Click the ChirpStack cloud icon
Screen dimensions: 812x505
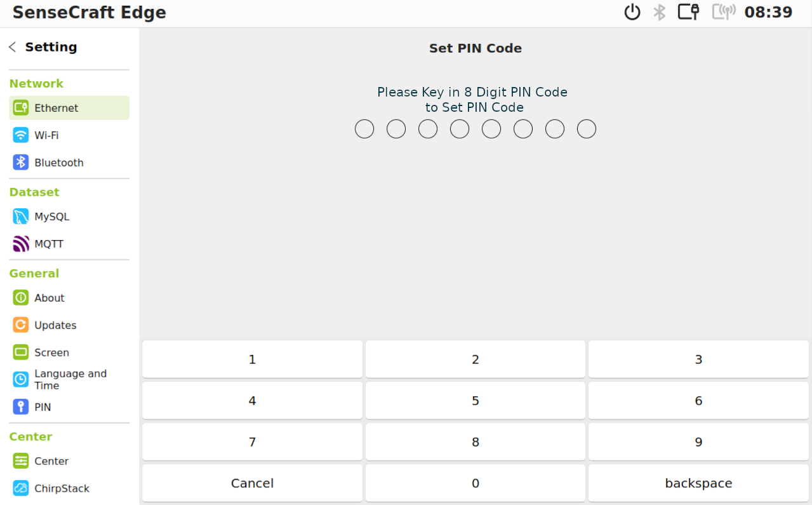[x=21, y=488]
